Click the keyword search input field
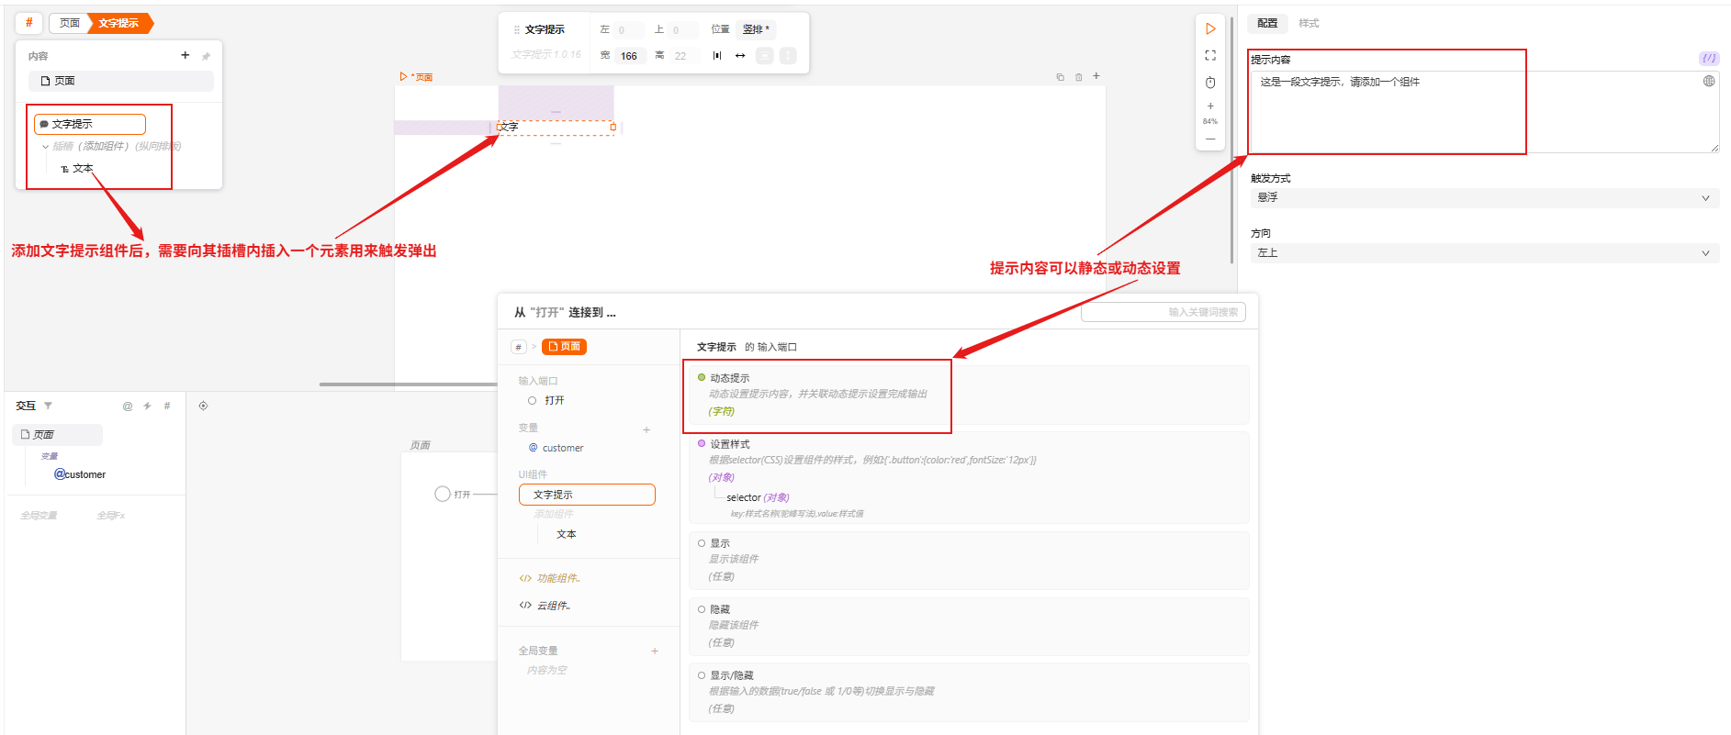Viewport: 1731px width, 735px height. [1163, 312]
